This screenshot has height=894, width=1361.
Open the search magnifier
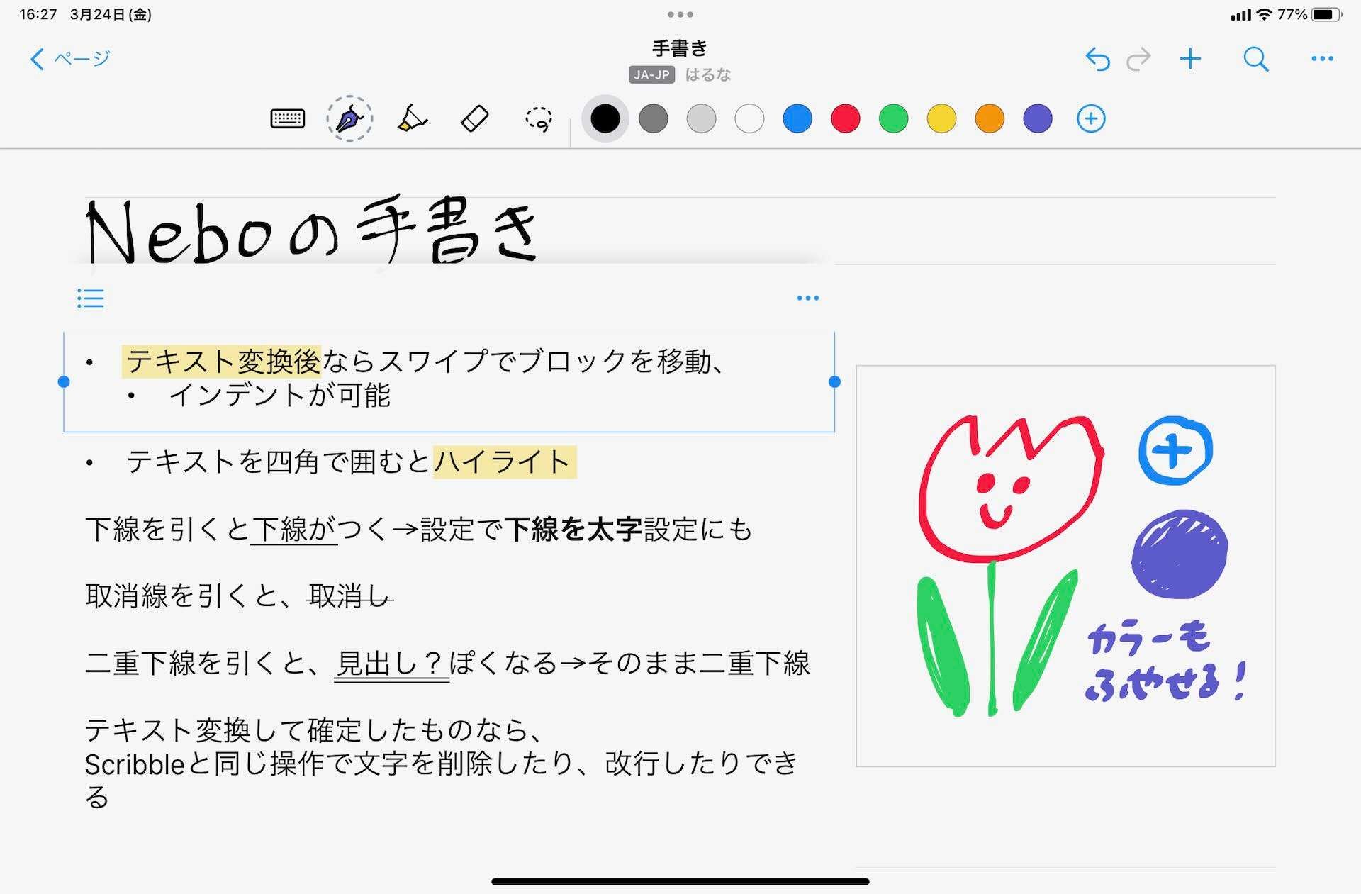(1255, 59)
